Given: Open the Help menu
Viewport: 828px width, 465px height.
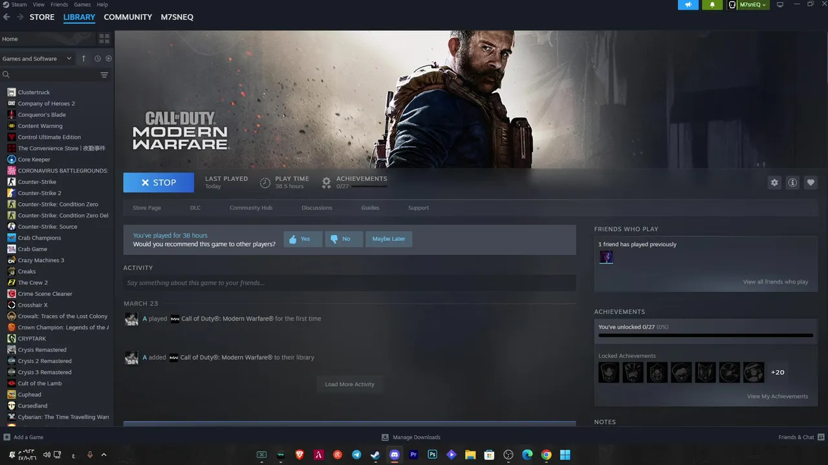Looking at the screenshot, I should 102,5.
